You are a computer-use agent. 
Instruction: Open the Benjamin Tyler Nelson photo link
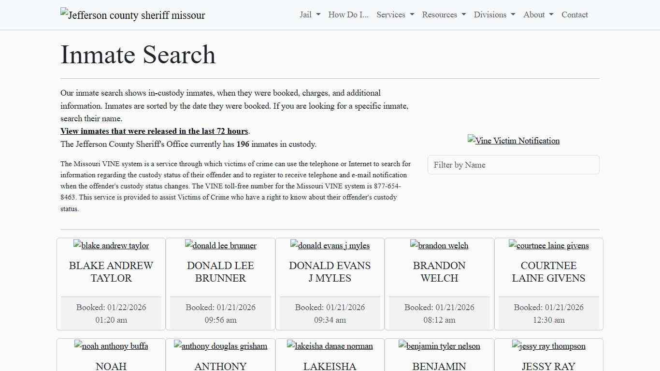click(x=439, y=346)
